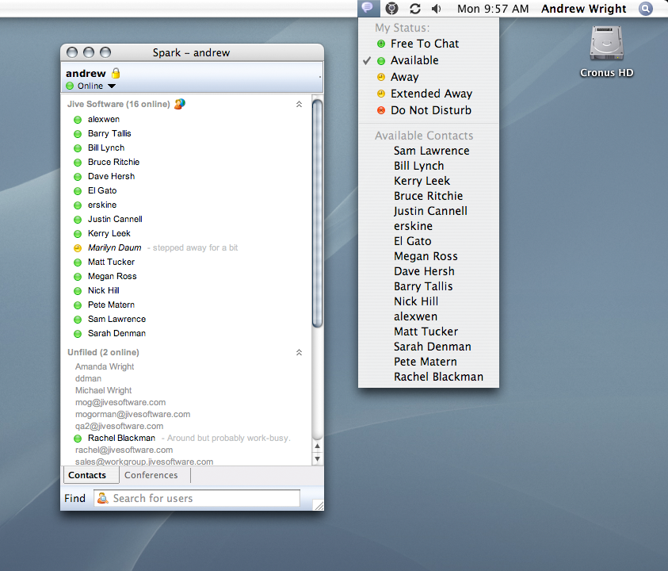Select Barry Tallis in the contact list
Screen dimensions: 668x571
pos(109,133)
